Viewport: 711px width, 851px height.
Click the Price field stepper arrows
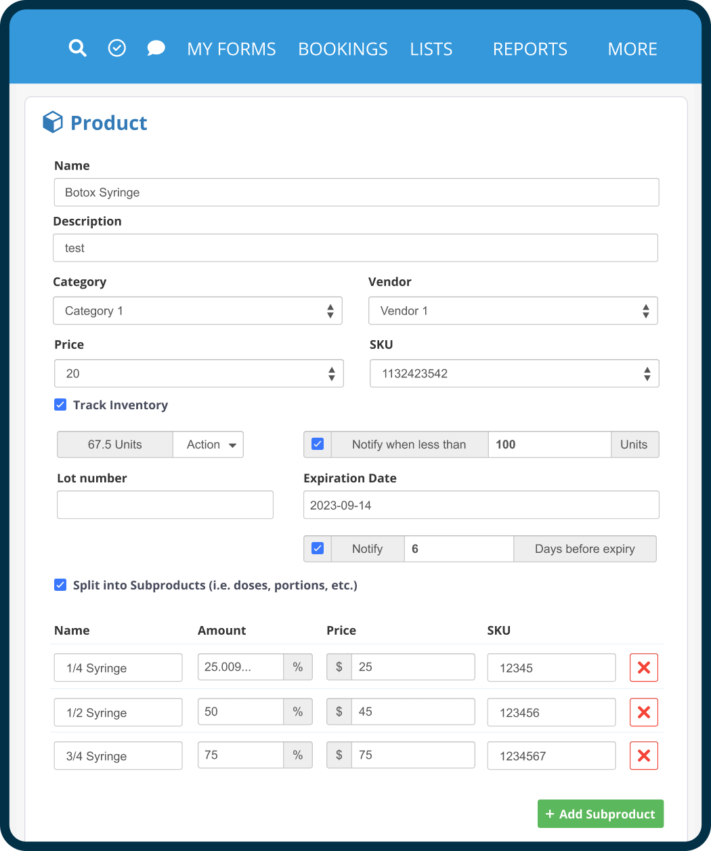pyautogui.click(x=331, y=373)
